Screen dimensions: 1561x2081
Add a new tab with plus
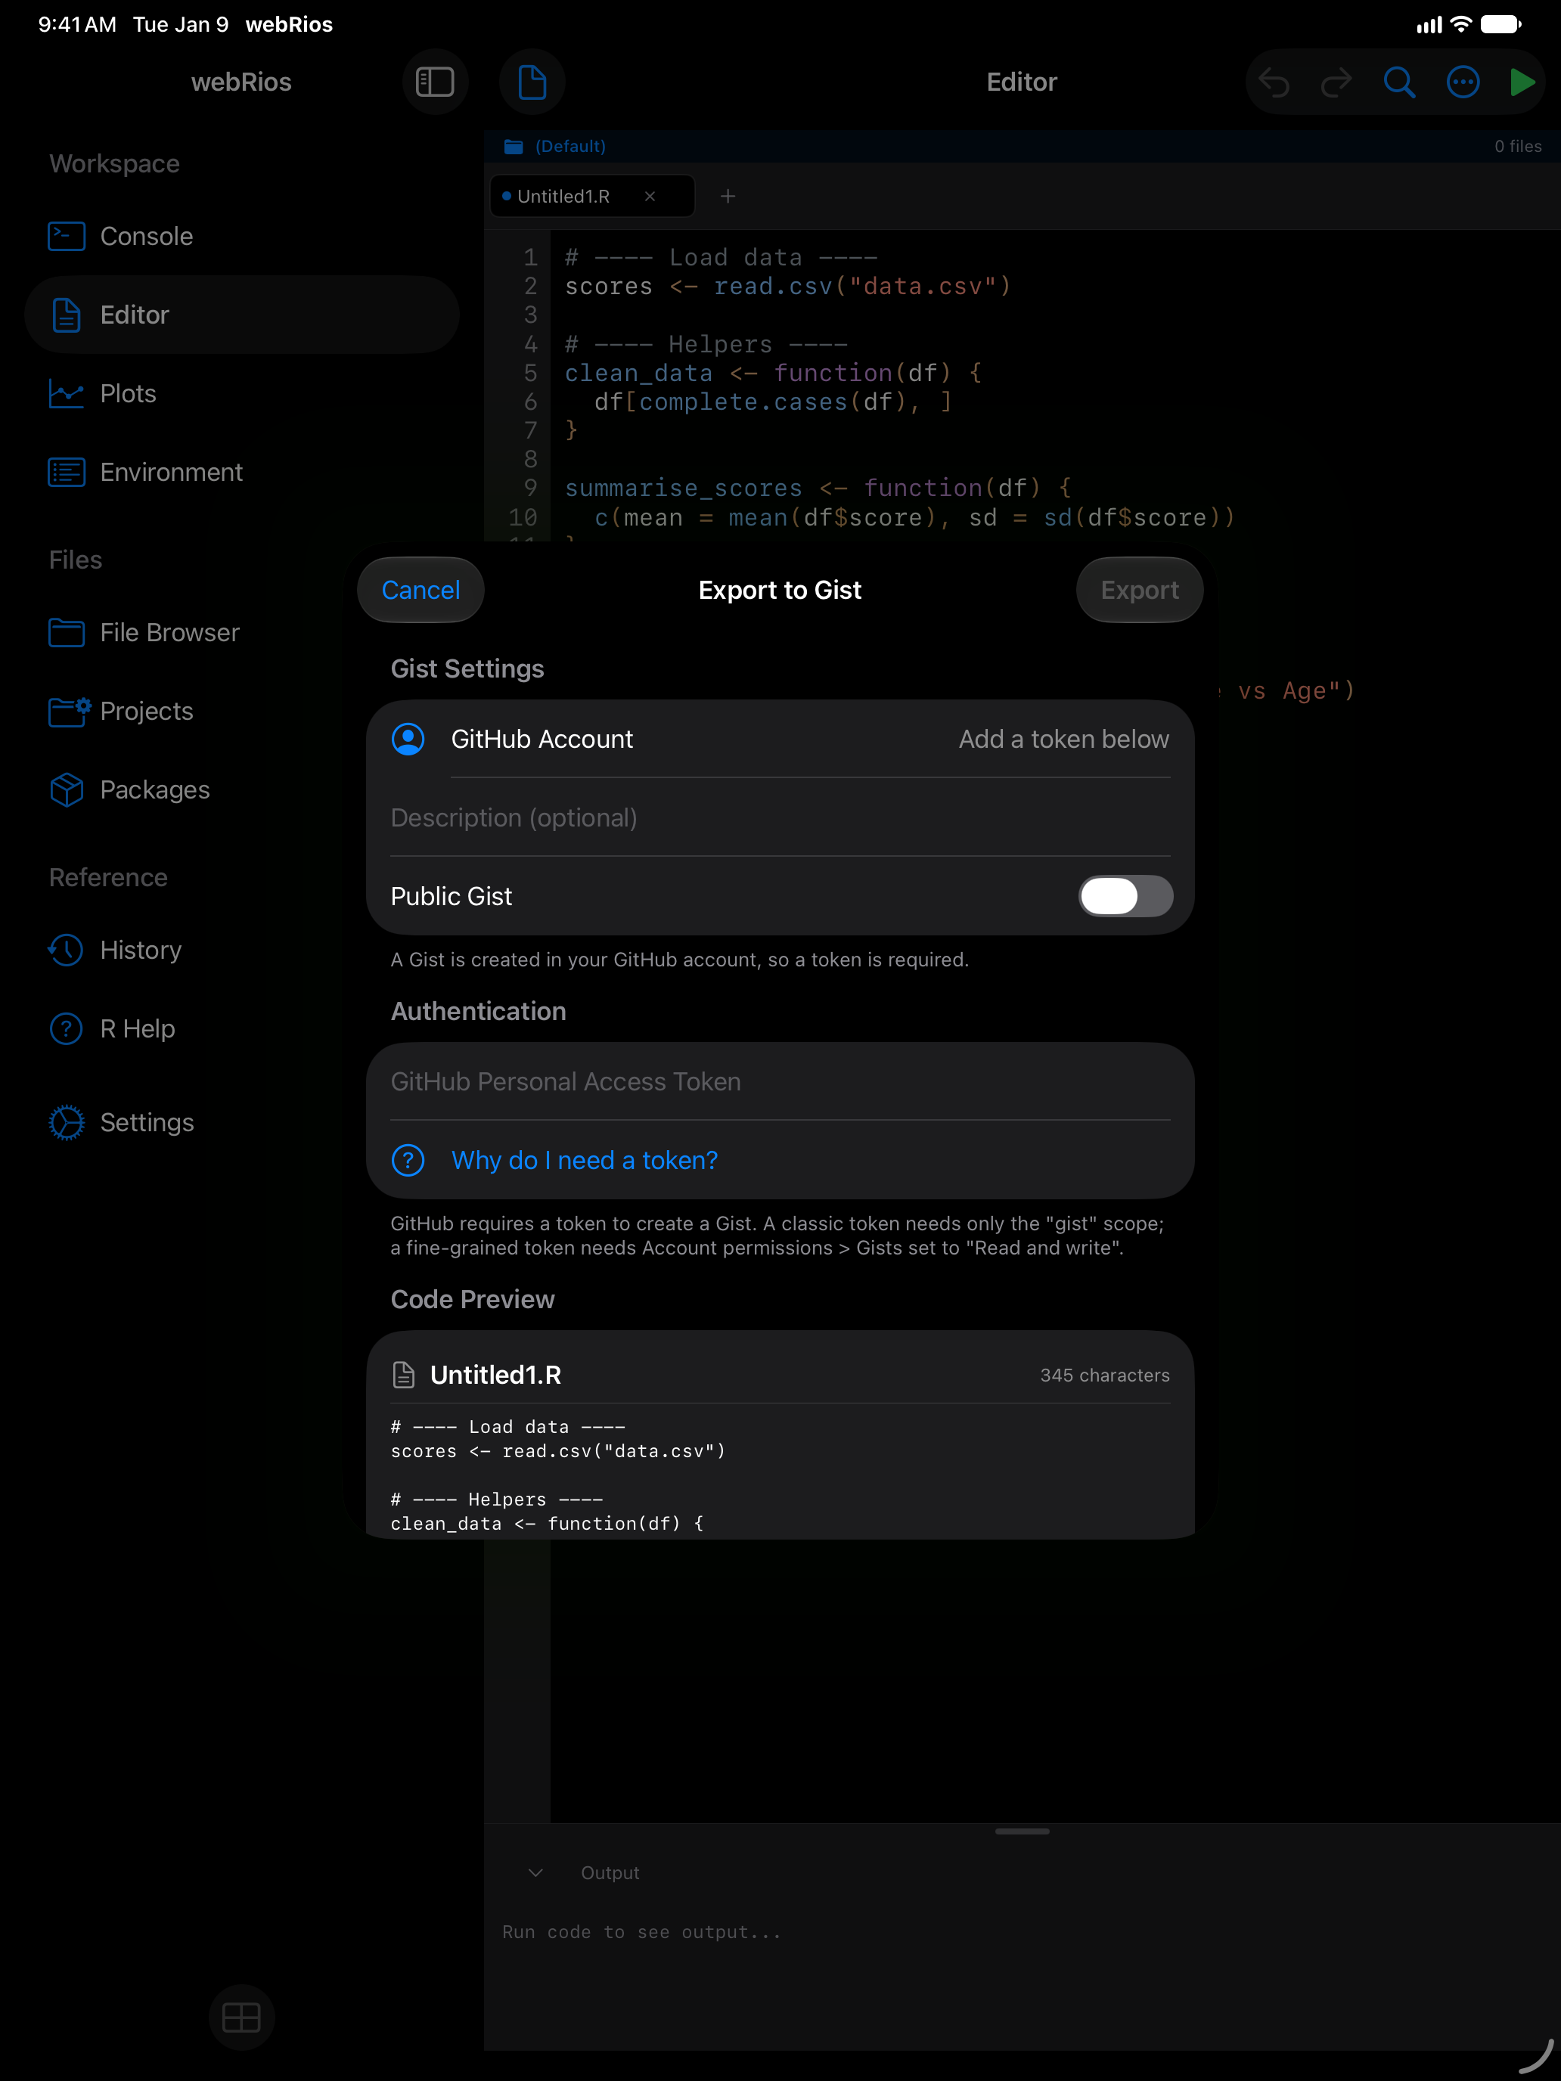pyautogui.click(x=728, y=196)
